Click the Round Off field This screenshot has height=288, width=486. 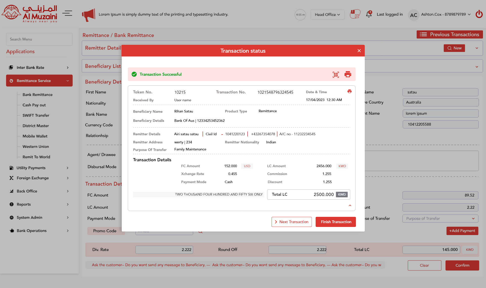297,250
